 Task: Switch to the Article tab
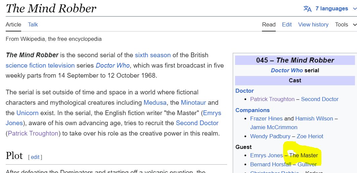13,24
